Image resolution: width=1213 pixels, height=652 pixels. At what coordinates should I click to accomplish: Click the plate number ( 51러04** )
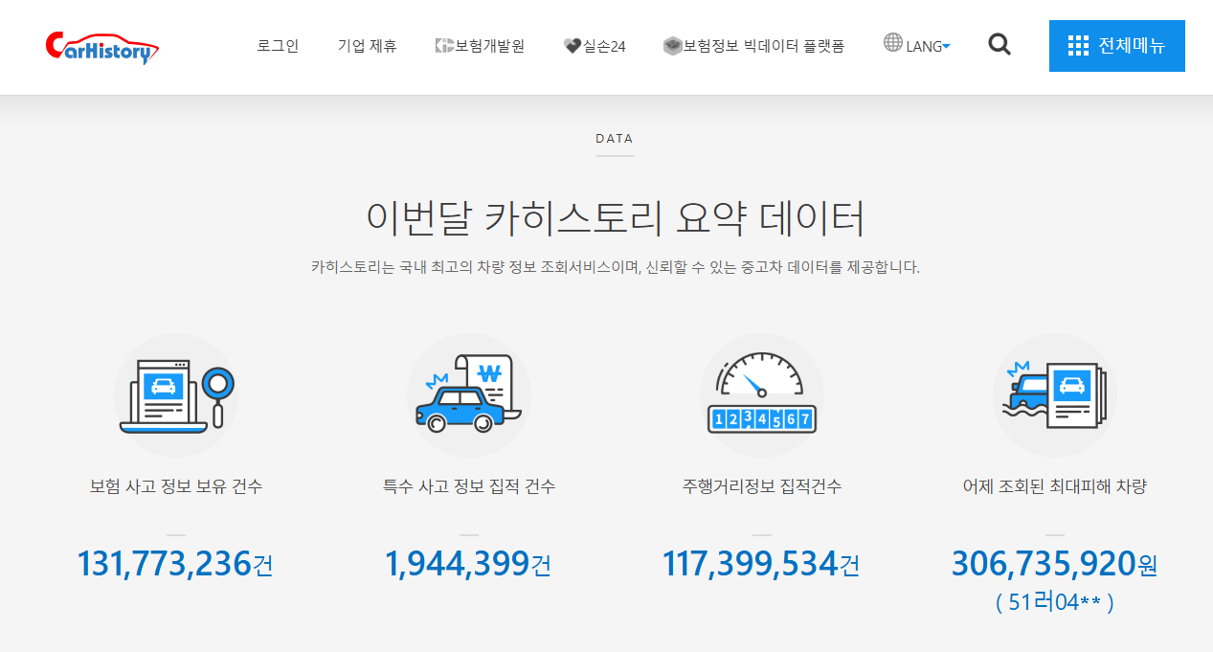(x=1054, y=603)
